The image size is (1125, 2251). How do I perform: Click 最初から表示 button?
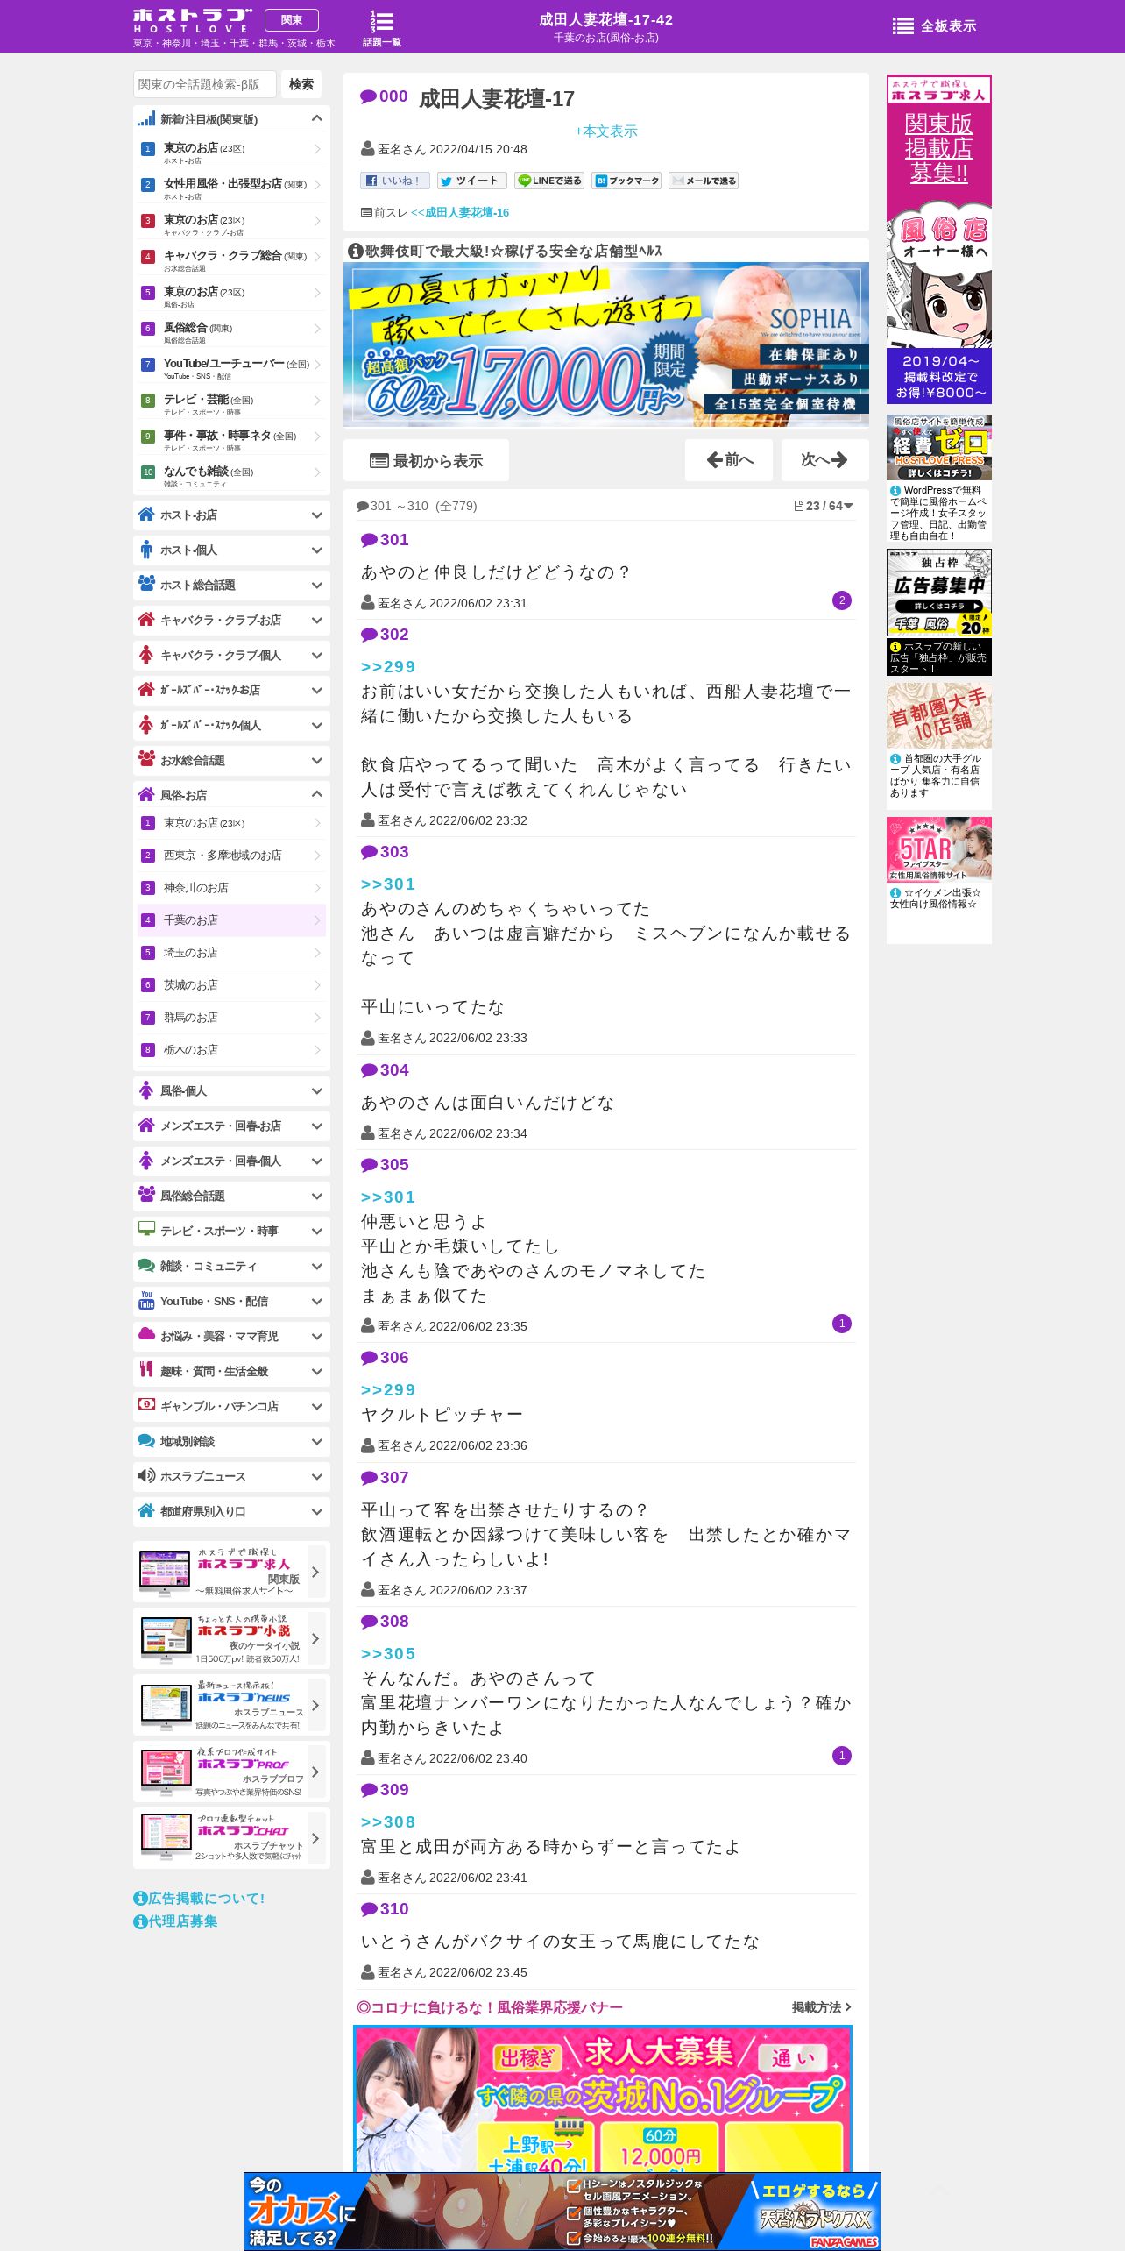tap(427, 460)
